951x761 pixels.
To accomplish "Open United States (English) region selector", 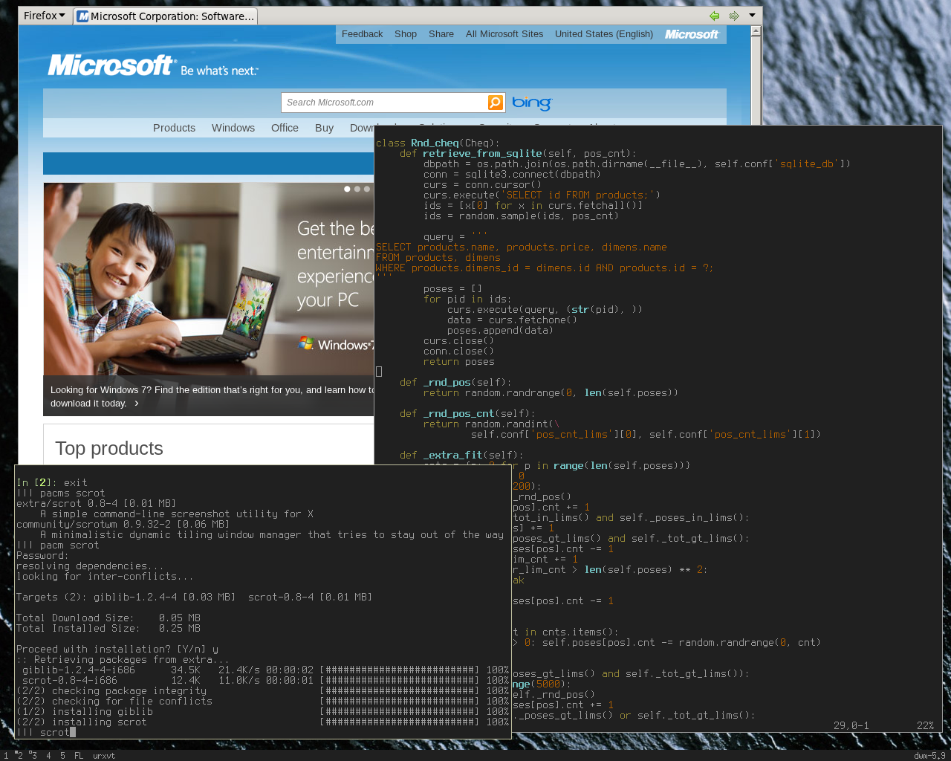I will coord(603,34).
